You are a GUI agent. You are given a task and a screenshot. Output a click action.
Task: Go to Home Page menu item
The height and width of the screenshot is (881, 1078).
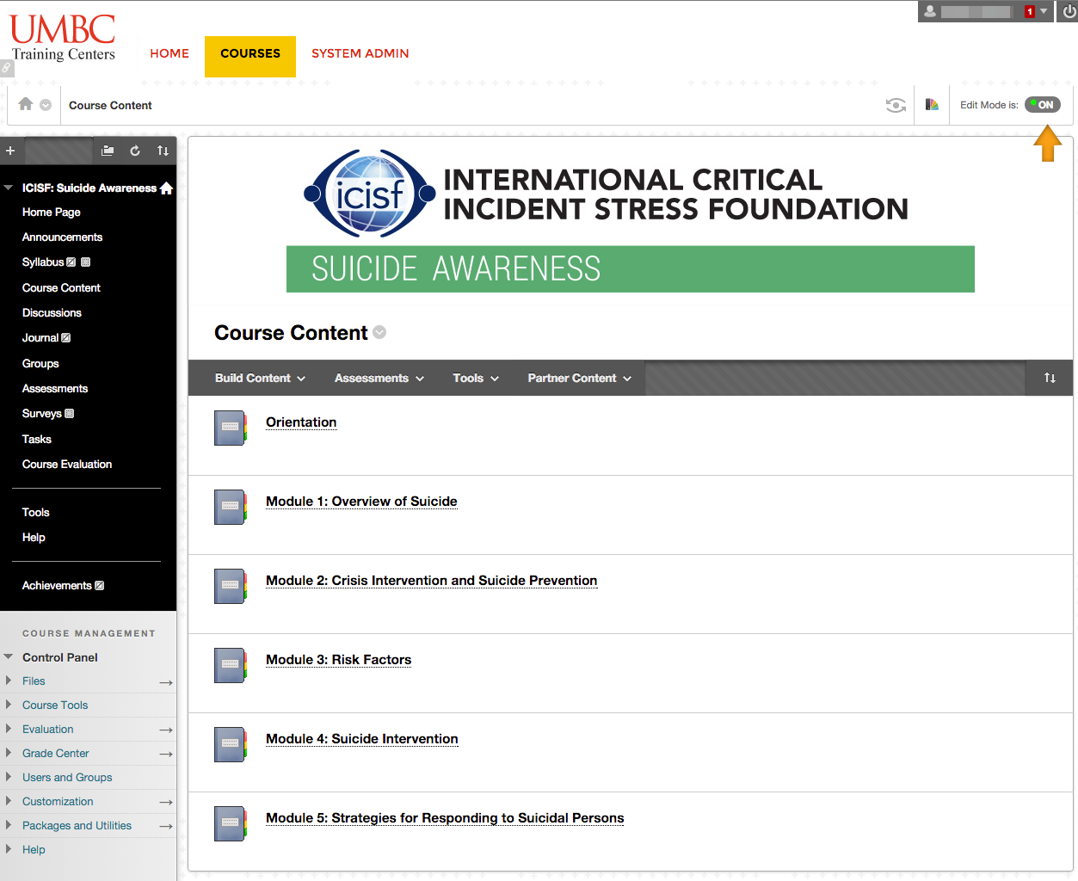click(x=52, y=212)
